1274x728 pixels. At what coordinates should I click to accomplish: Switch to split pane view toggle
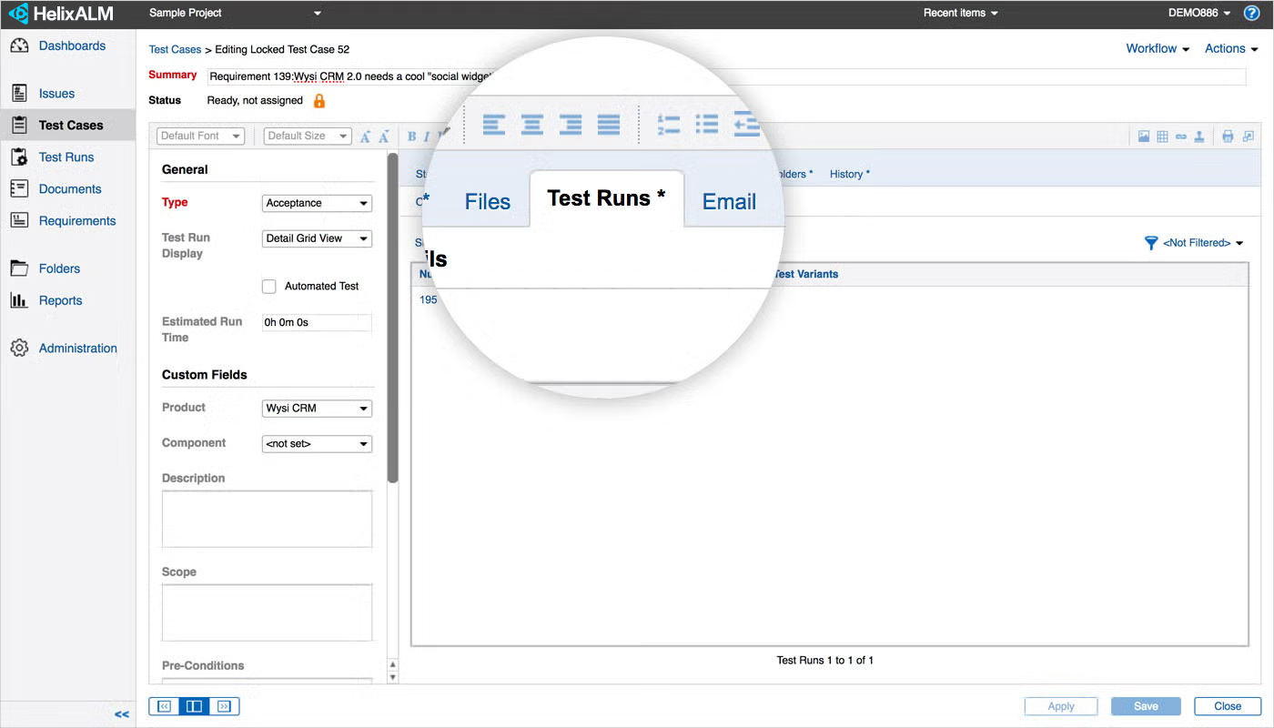pyautogui.click(x=194, y=706)
